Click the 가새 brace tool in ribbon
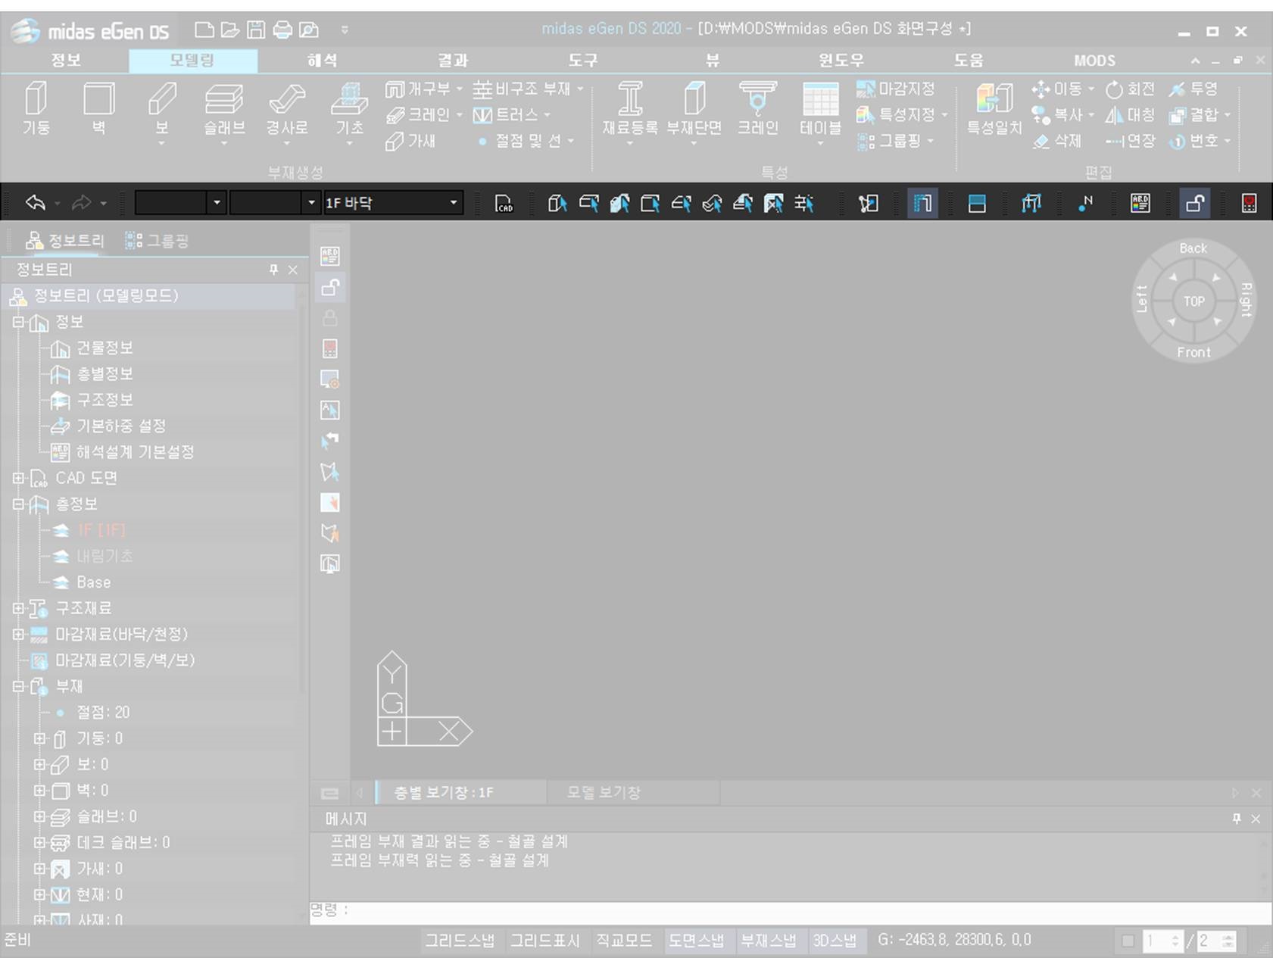 [x=410, y=141]
